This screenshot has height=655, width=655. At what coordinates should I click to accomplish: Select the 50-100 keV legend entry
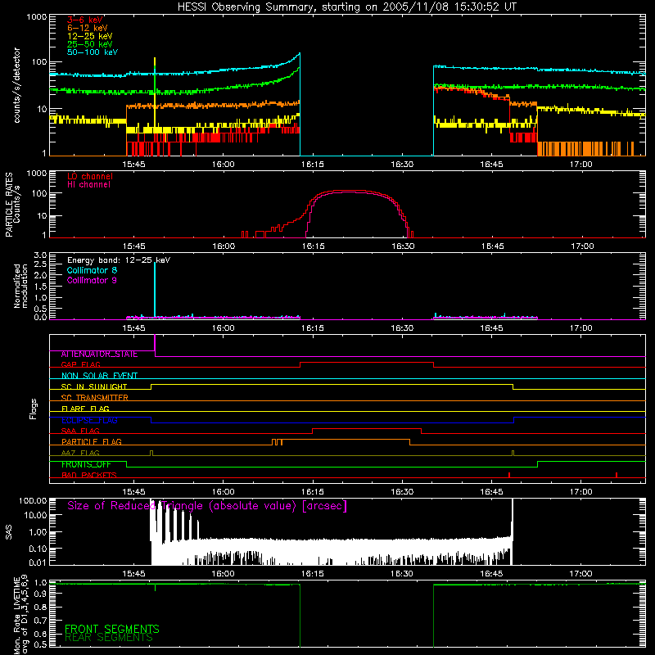(x=93, y=52)
